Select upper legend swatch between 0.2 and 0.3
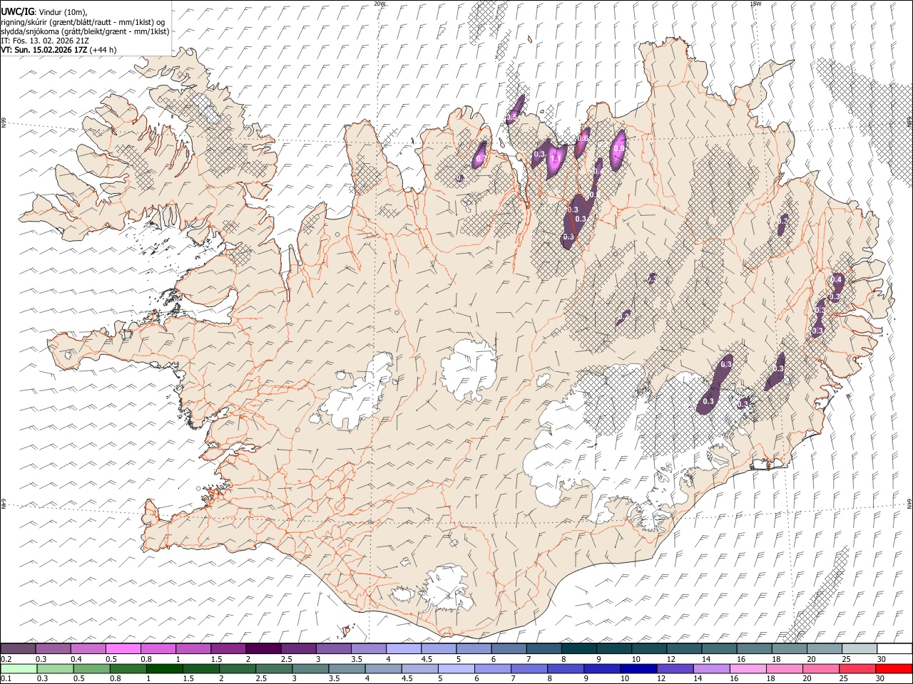 pyautogui.click(x=18, y=648)
